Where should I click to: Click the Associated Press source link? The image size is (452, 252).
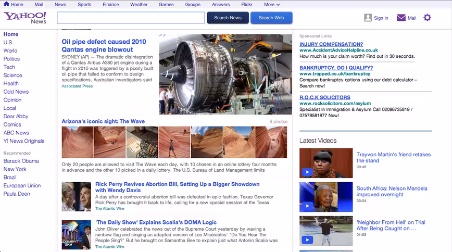[77, 86]
